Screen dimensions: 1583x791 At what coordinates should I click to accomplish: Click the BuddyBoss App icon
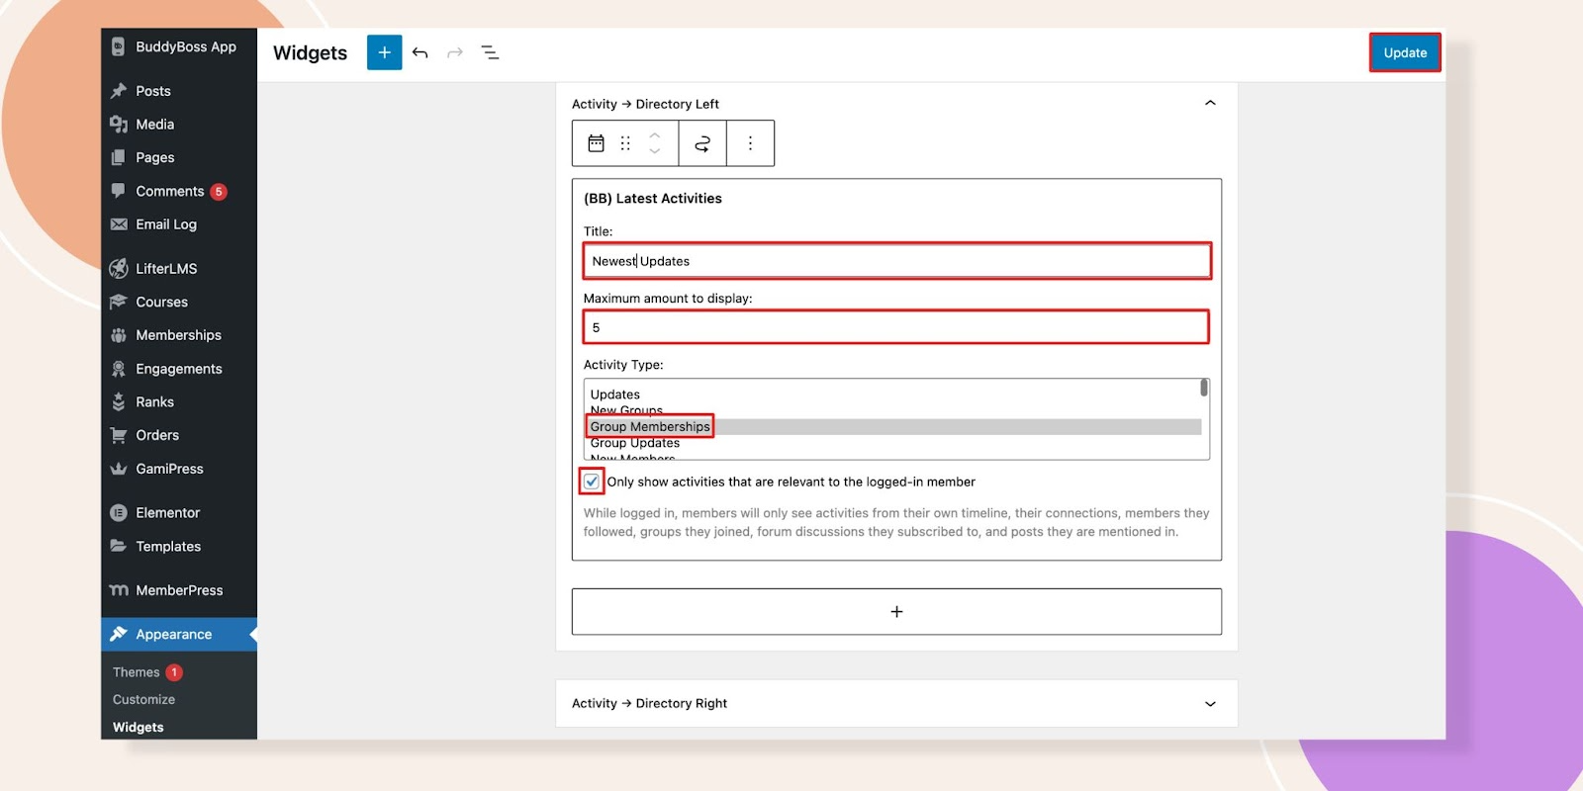tap(119, 46)
